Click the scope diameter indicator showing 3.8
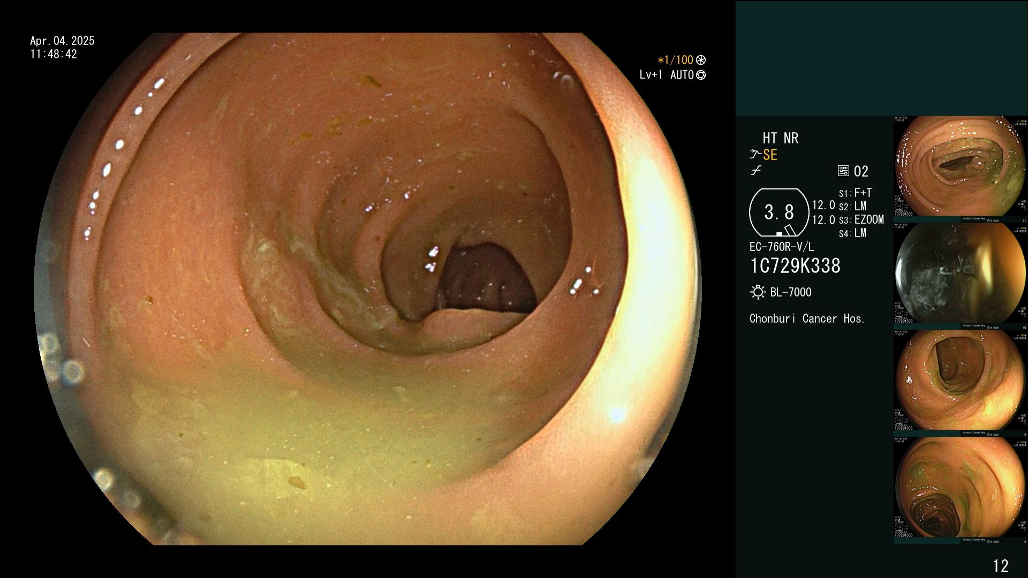Screen dimensions: 1028x578 pos(779,212)
